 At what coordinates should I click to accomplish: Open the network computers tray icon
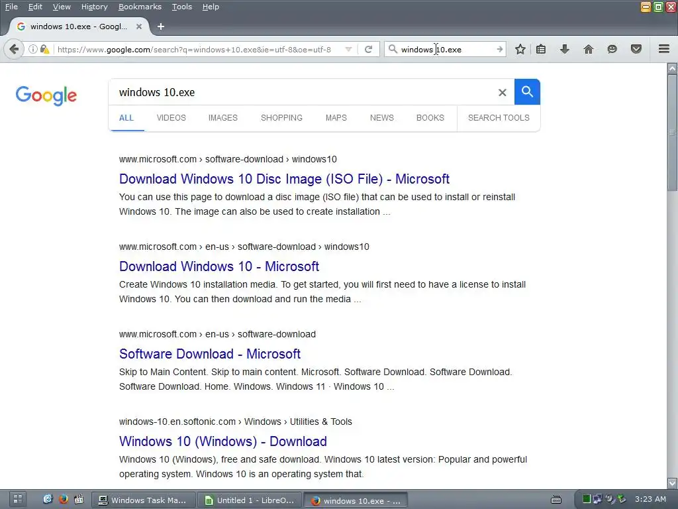(597, 499)
